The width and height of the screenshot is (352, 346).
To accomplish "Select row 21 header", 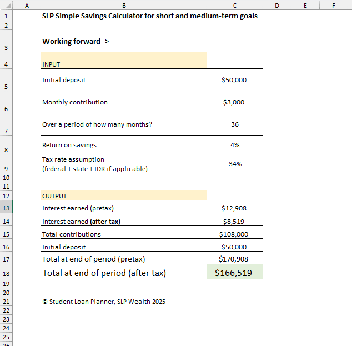I will (x=6, y=302).
